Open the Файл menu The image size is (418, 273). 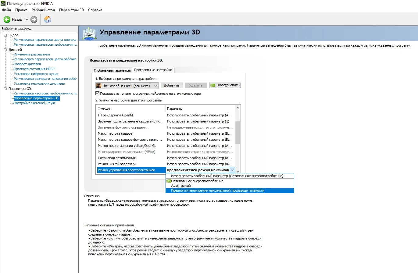(x=6, y=10)
